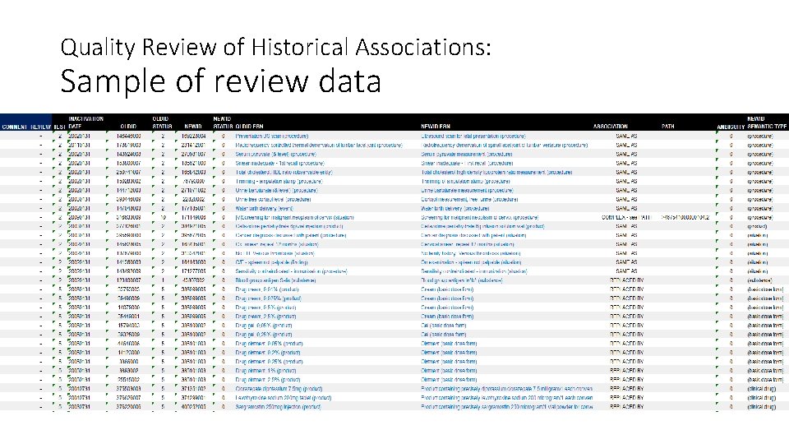Click 'Drug ointment, 2.5% (product)' cell
789x444 pixels.
268,380
